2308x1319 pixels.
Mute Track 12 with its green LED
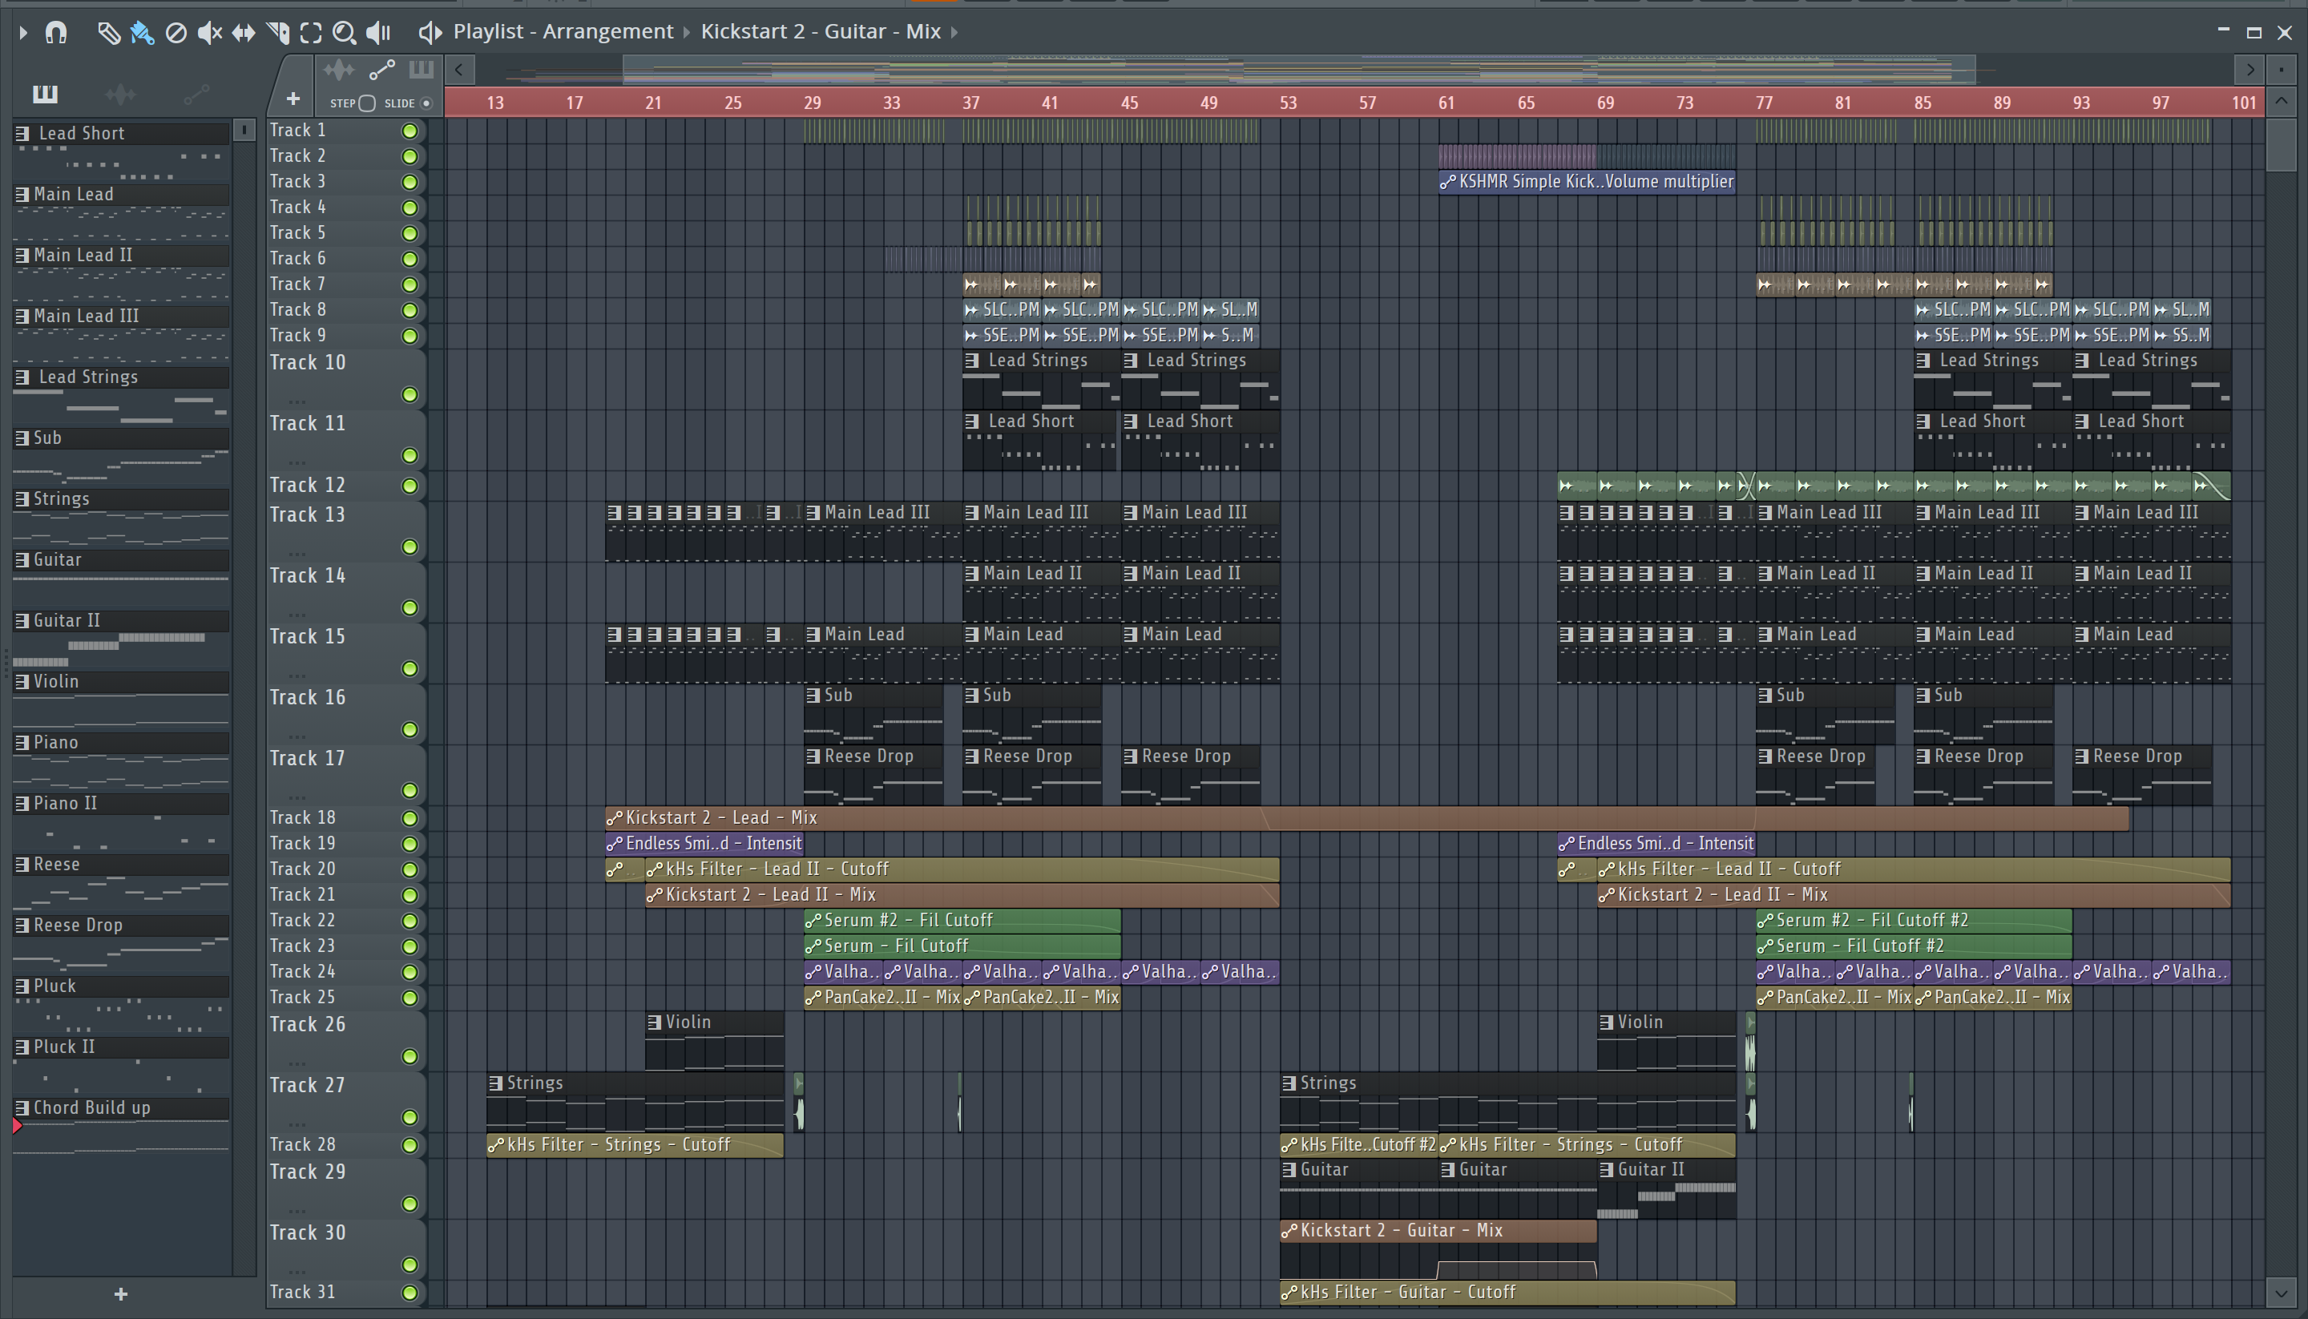(x=410, y=486)
